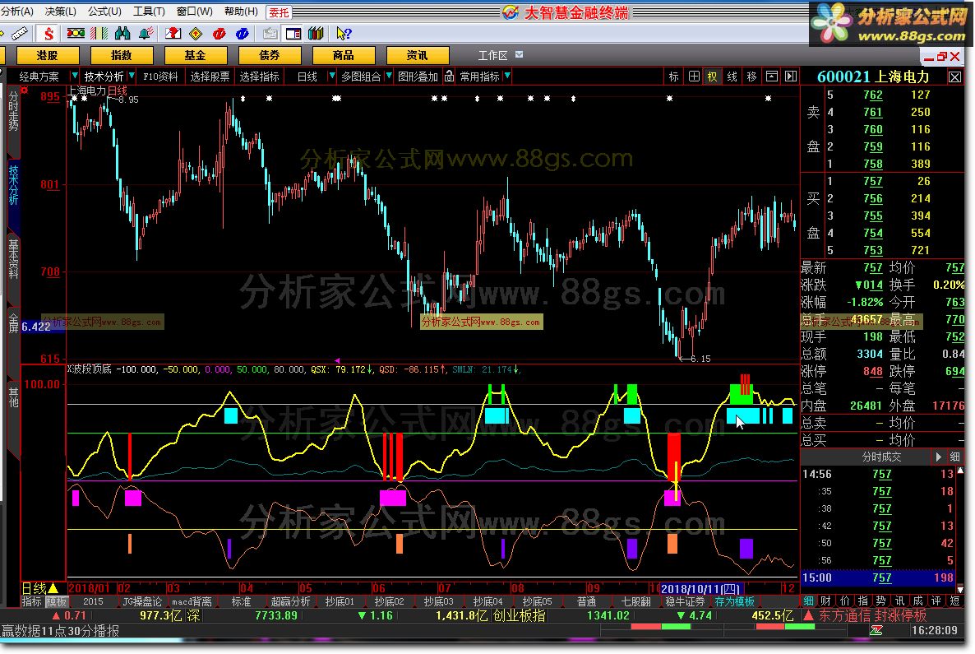
Task: Click the envelope with question mark icon
Action: 173,33
